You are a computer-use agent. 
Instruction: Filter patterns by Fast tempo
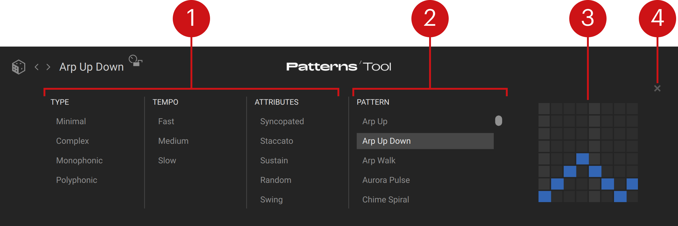coord(166,121)
